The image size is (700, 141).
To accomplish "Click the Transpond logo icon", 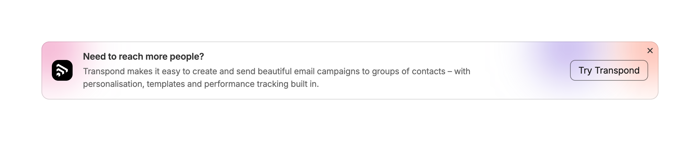I will pos(62,70).
